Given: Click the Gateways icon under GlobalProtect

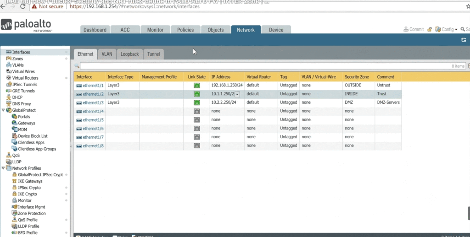Looking at the screenshot, I should tap(14, 123).
